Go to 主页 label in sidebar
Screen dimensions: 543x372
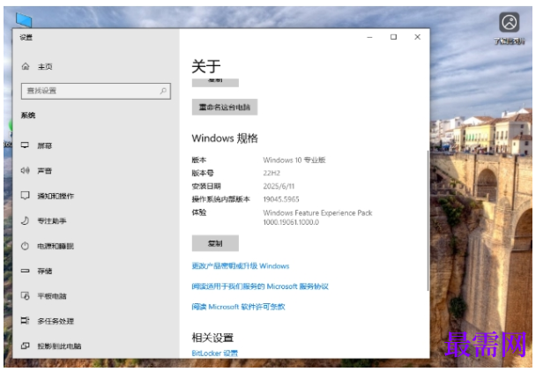click(x=45, y=66)
